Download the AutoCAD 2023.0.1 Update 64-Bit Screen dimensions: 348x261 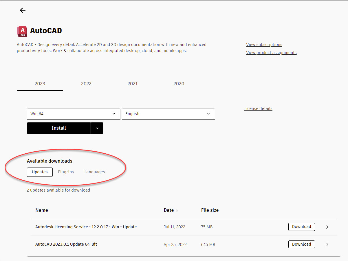pyautogui.click(x=301, y=244)
